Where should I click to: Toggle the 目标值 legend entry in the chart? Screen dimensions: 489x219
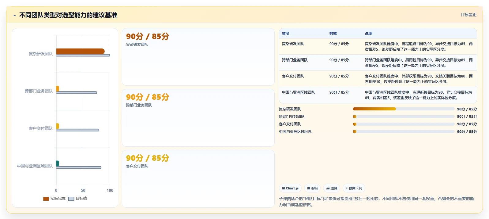pyautogui.click(x=78, y=199)
